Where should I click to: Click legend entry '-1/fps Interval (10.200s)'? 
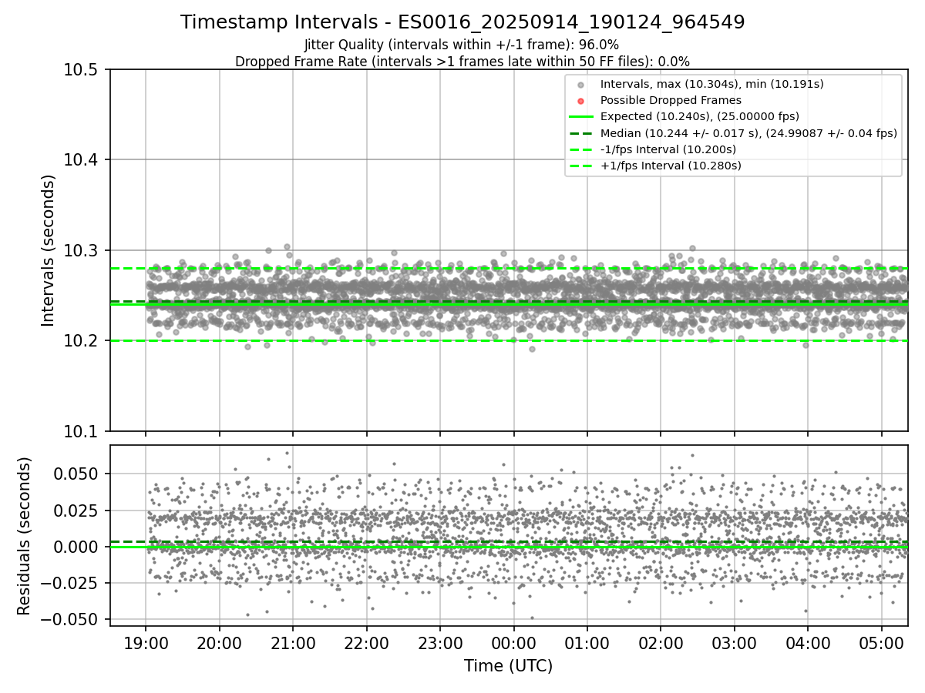point(668,149)
